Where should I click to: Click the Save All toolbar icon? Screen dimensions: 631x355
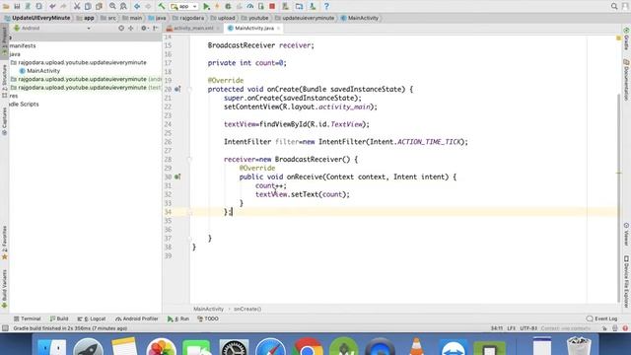(18, 6)
